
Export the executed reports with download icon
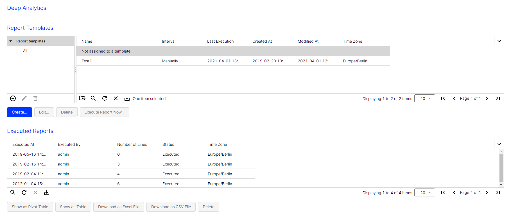point(47,192)
